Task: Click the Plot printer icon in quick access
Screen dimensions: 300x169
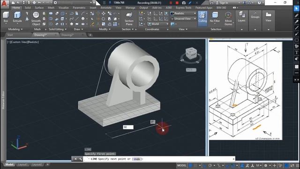Action: 34,3
